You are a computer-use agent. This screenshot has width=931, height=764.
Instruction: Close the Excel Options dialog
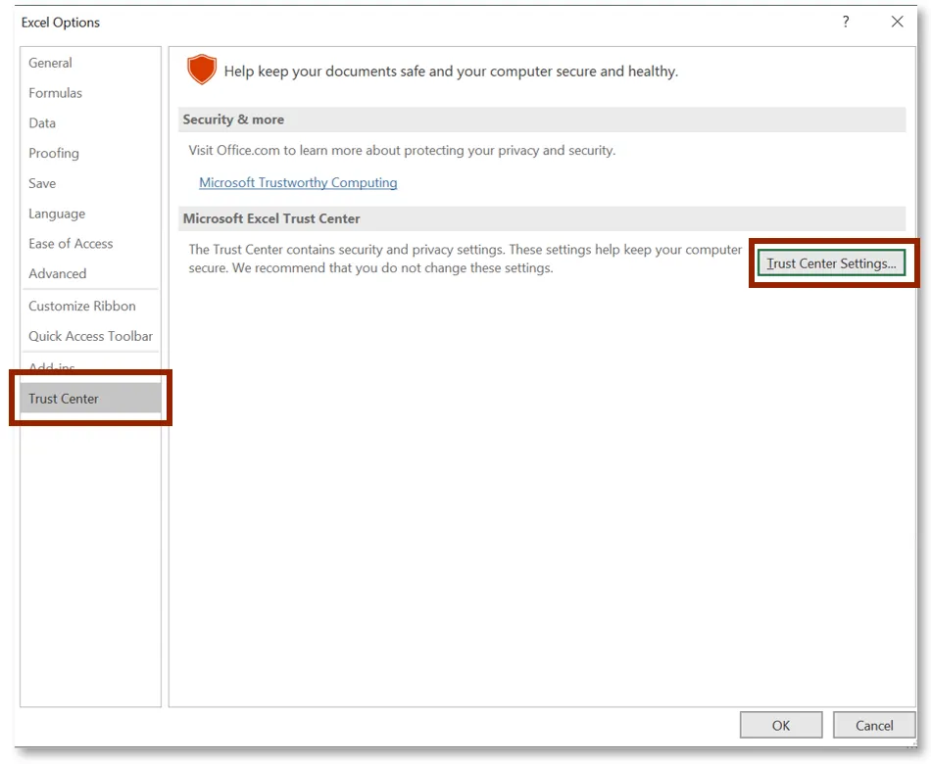click(x=897, y=22)
